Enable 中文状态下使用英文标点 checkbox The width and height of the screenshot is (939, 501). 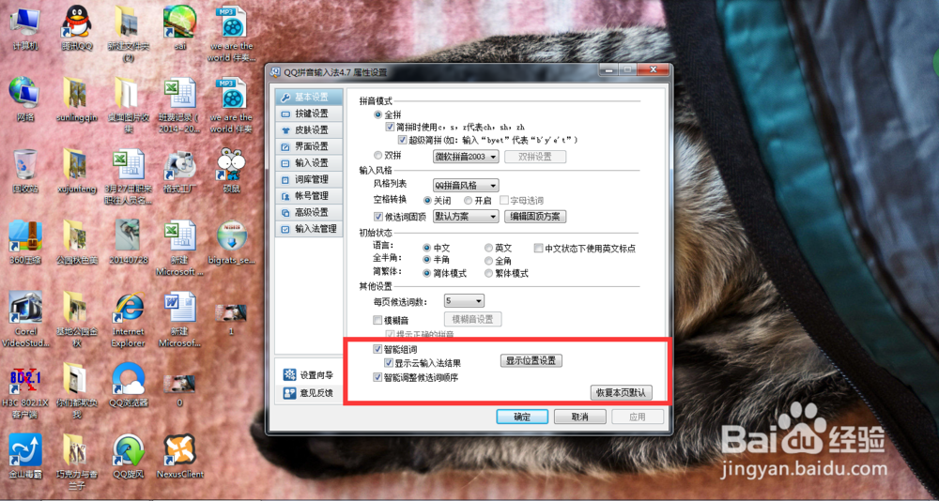(x=538, y=247)
